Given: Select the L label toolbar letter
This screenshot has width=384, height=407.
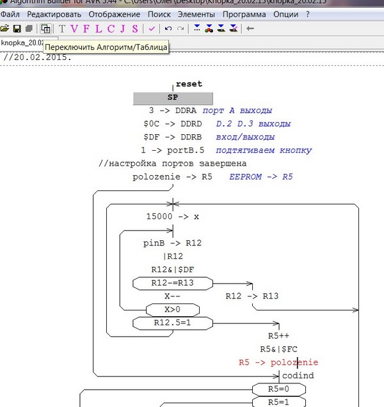Looking at the screenshot, I should (98, 28).
